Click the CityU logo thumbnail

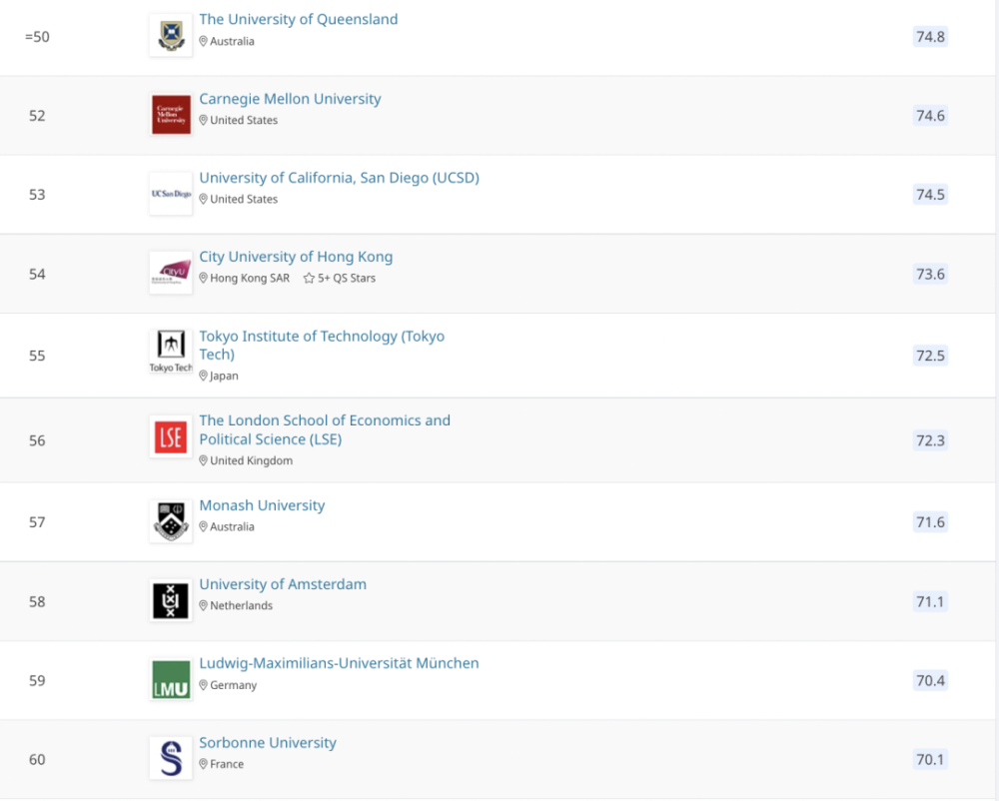(x=171, y=273)
